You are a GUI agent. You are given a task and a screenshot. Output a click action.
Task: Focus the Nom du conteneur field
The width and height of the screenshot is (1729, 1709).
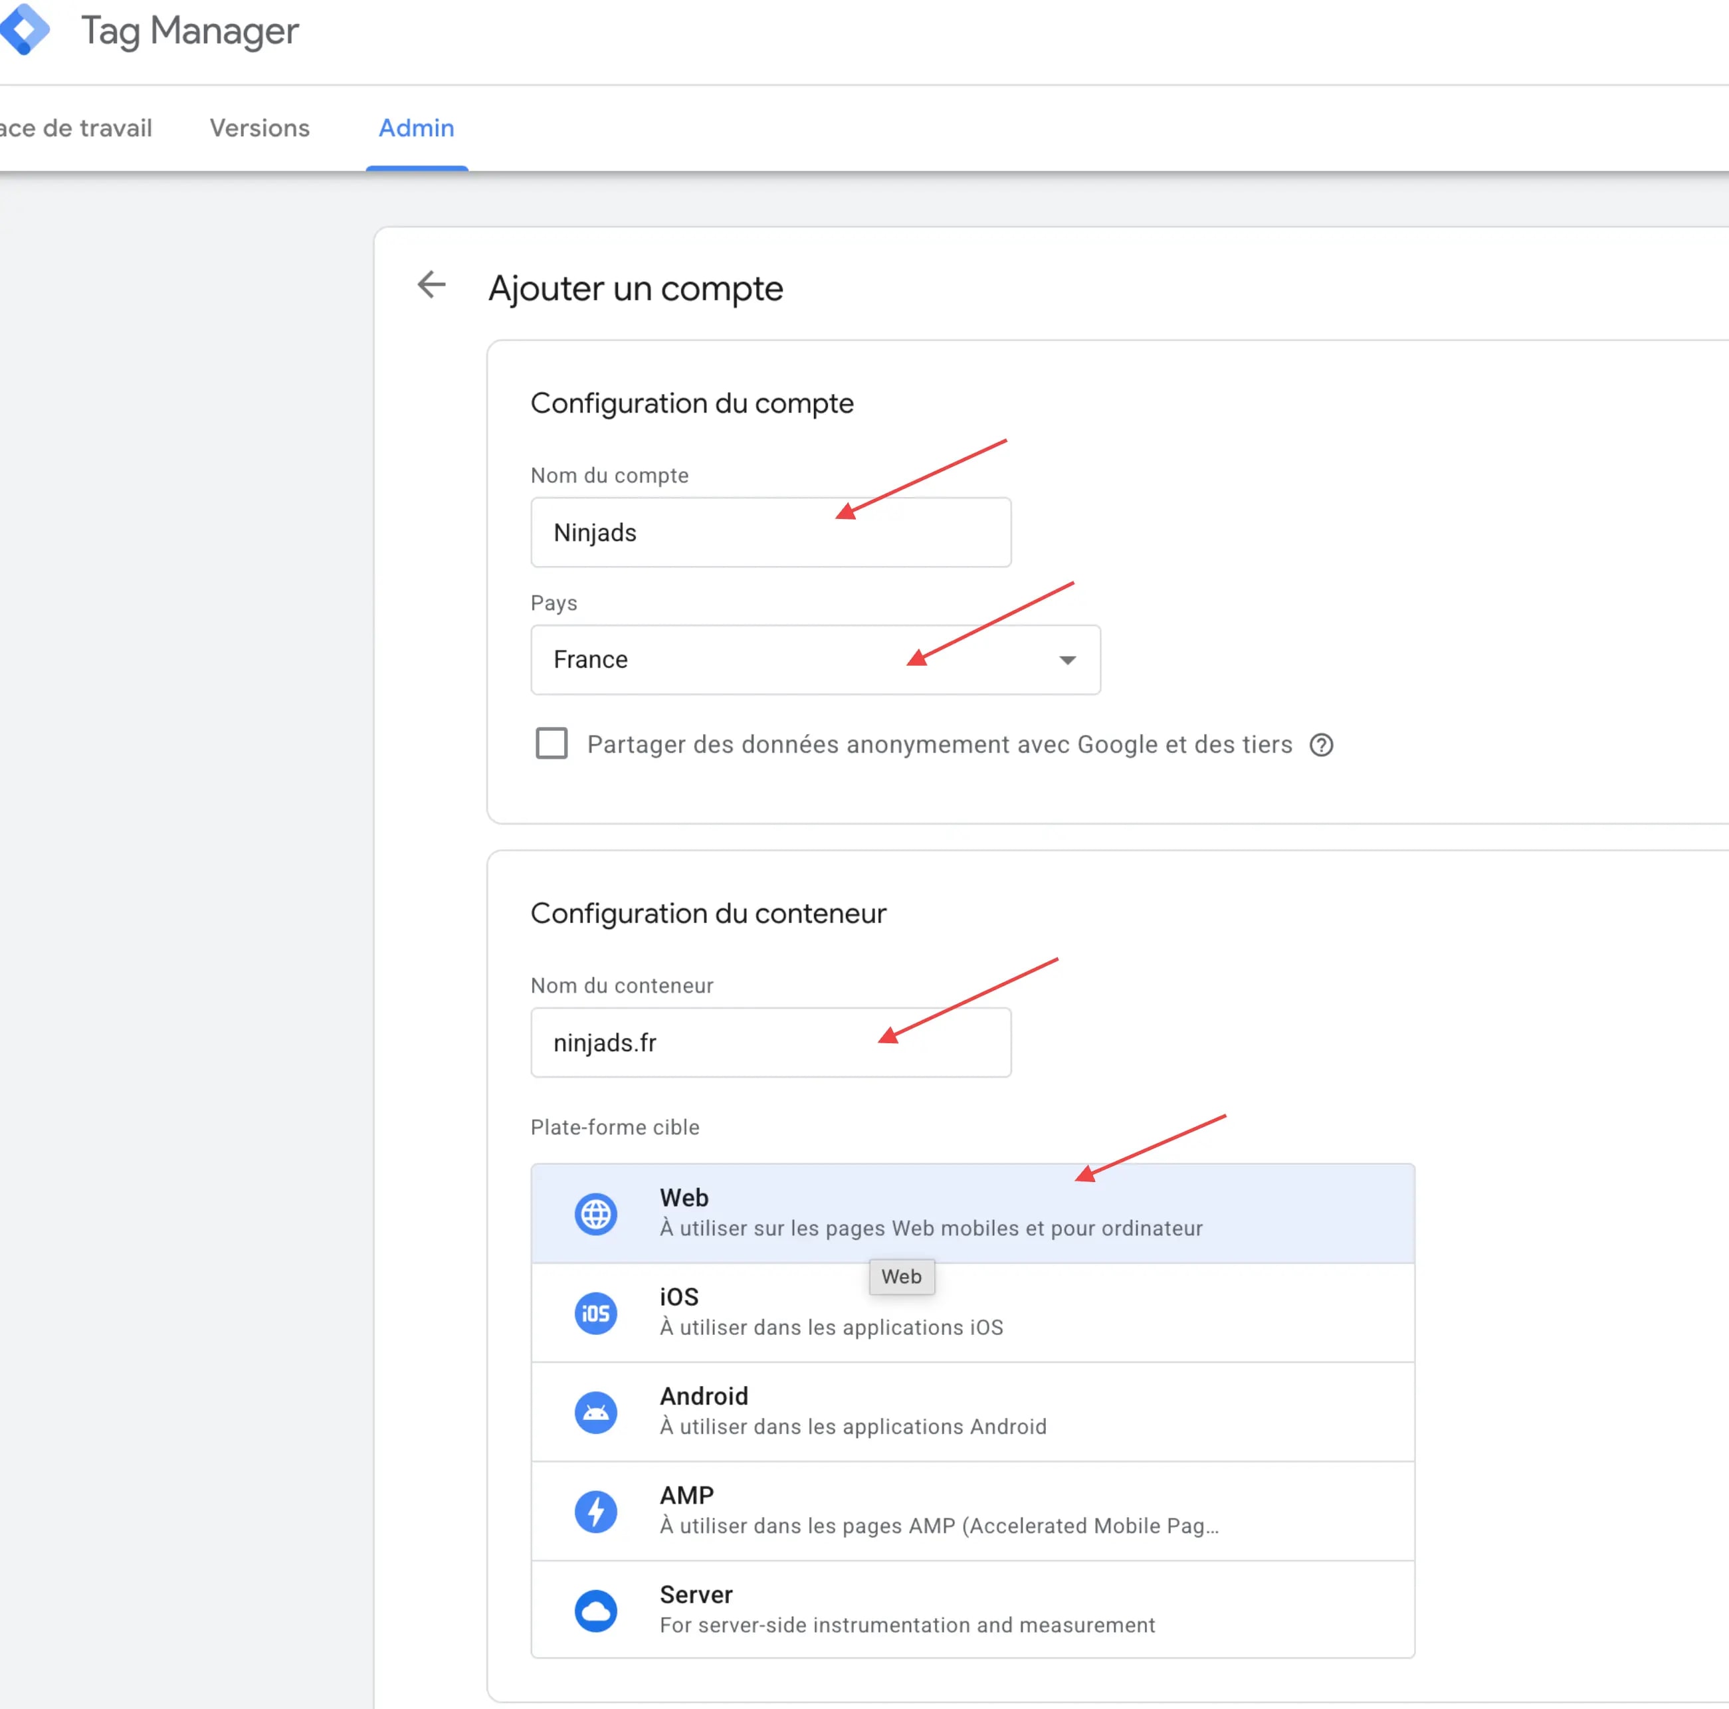(769, 1043)
